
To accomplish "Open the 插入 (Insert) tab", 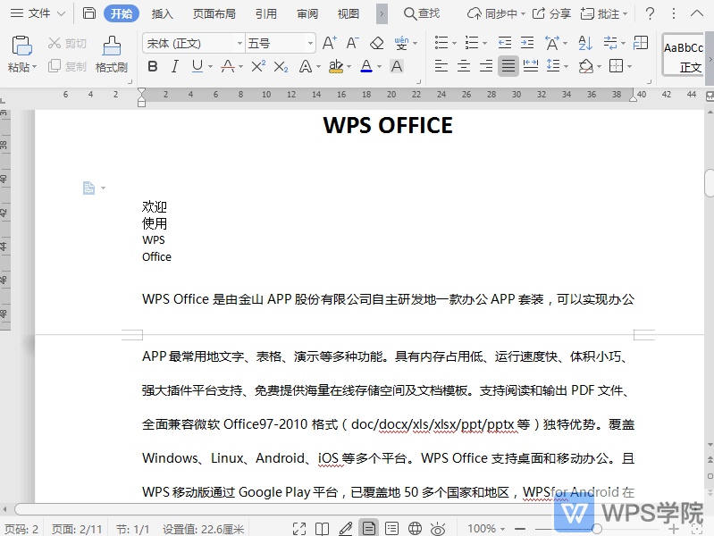I will [x=163, y=13].
